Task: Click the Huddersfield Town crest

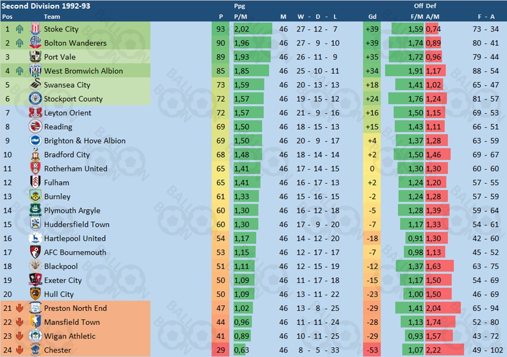Action: point(35,224)
